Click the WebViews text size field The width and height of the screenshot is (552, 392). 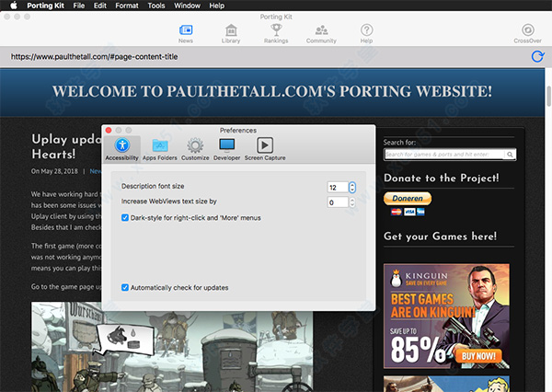338,202
